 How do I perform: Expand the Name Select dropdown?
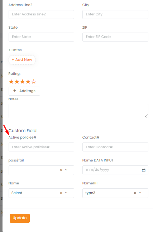click(66, 193)
